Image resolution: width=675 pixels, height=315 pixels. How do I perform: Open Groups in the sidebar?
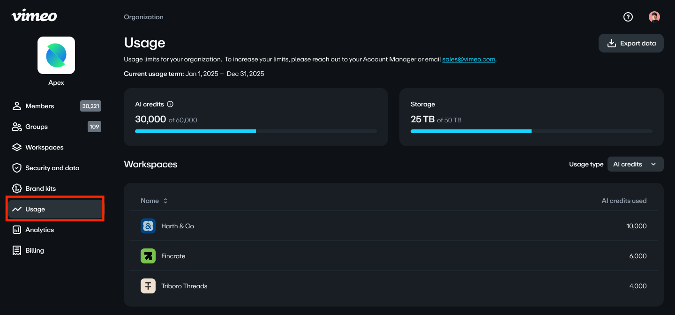[x=37, y=127]
